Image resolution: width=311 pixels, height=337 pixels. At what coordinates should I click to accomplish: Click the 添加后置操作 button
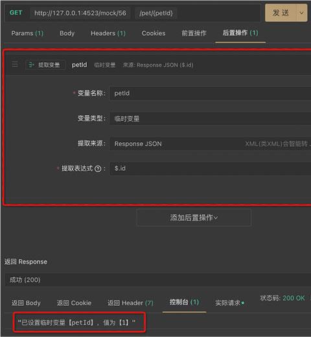[x=194, y=218]
